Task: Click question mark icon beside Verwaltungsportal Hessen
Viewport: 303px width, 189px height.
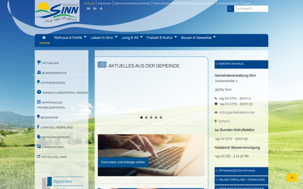Action: pyautogui.click(x=39, y=92)
